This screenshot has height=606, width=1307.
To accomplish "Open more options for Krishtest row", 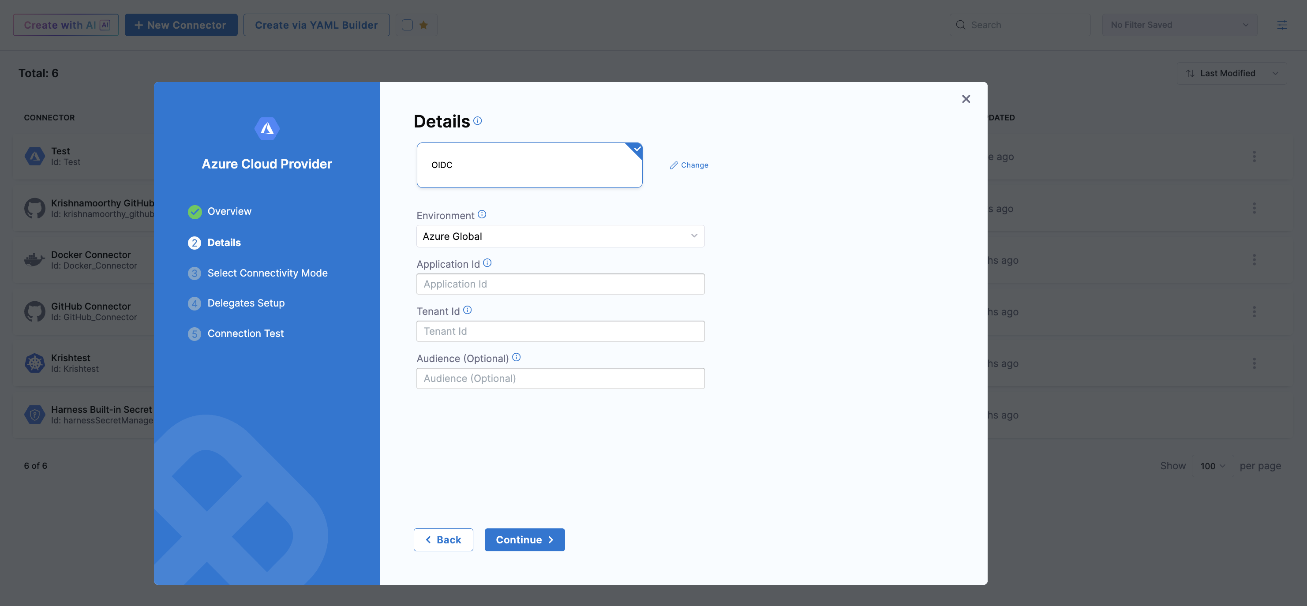I will [x=1254, y=363].
